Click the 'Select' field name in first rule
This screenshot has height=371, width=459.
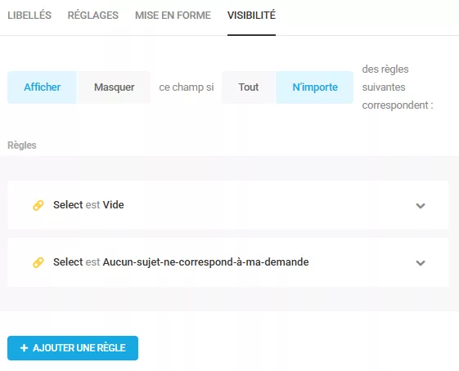pos(68,204)
